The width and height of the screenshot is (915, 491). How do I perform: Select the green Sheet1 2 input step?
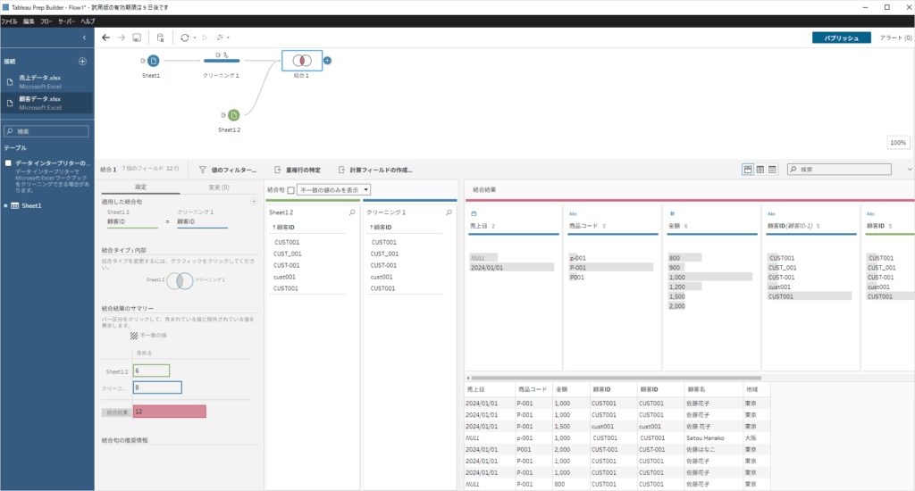[x=233, y=115]
